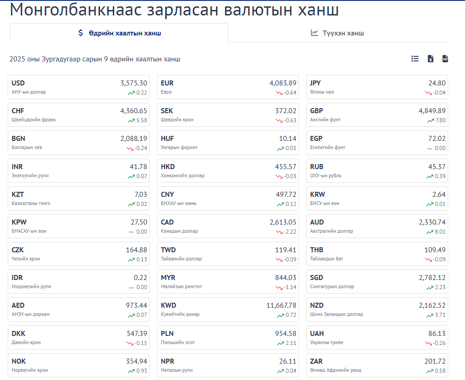
Task: Click the KPW no-change dash icon
Action: pos(131,232)
